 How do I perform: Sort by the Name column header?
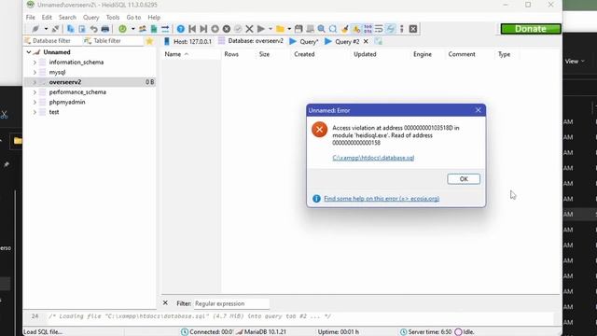click(190, 54)
